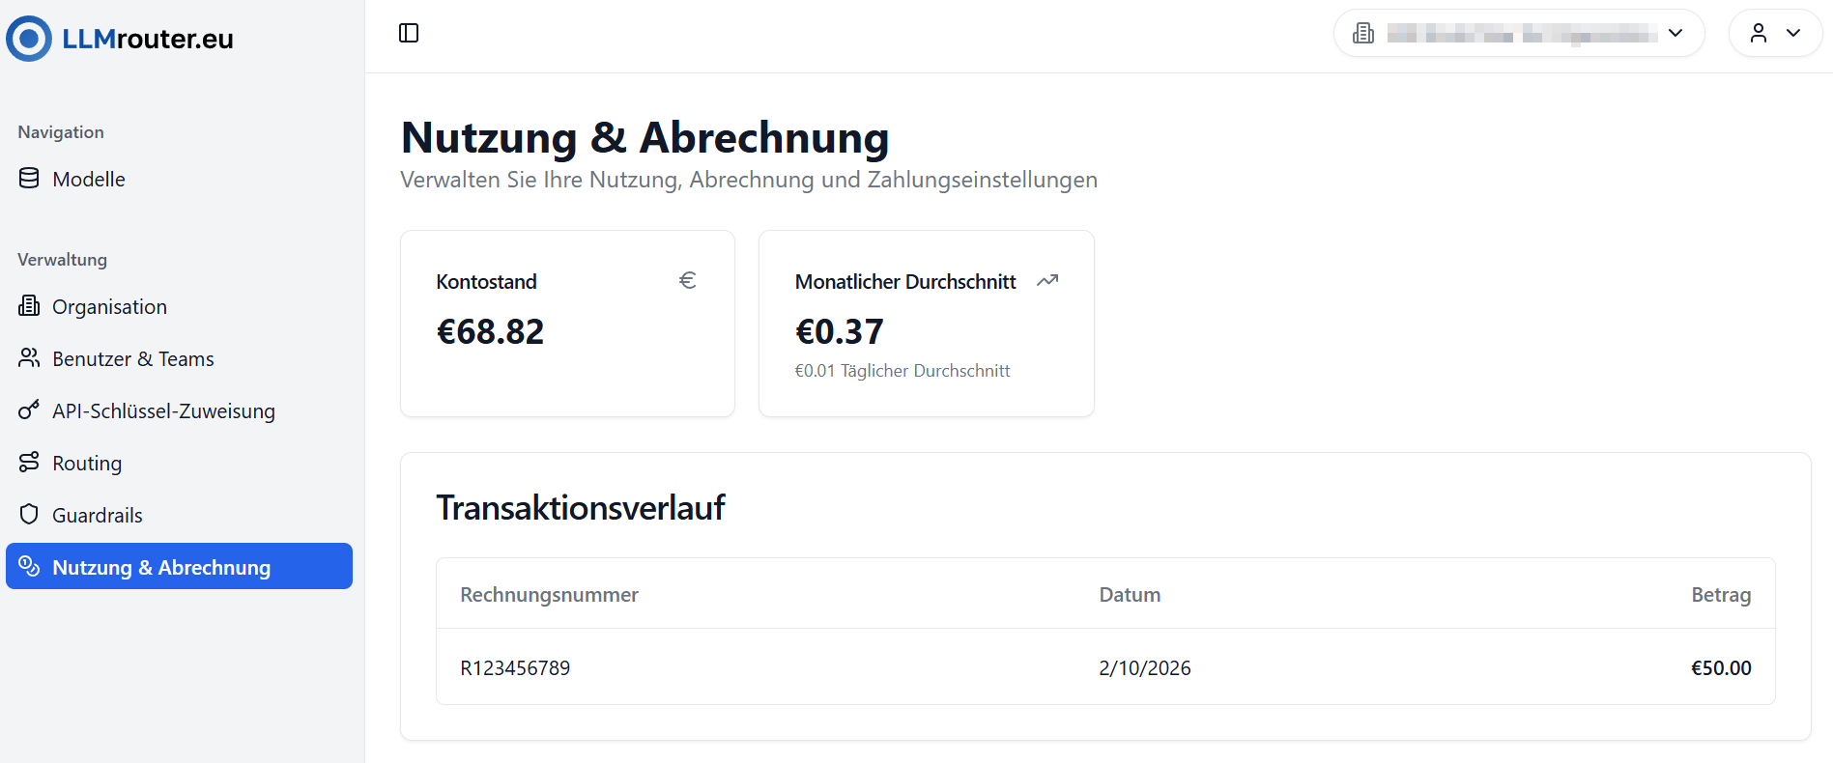Toggle the building icon in the organization selector

(1363, 32)
